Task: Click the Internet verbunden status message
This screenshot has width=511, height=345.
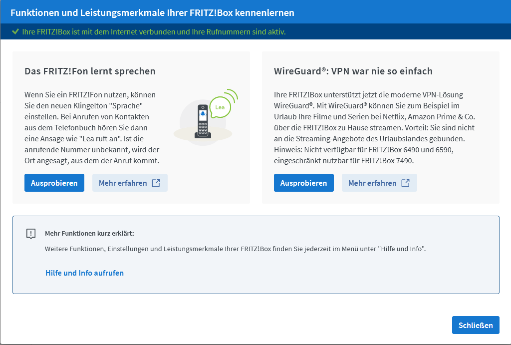Action: click(x=154, y=31)
